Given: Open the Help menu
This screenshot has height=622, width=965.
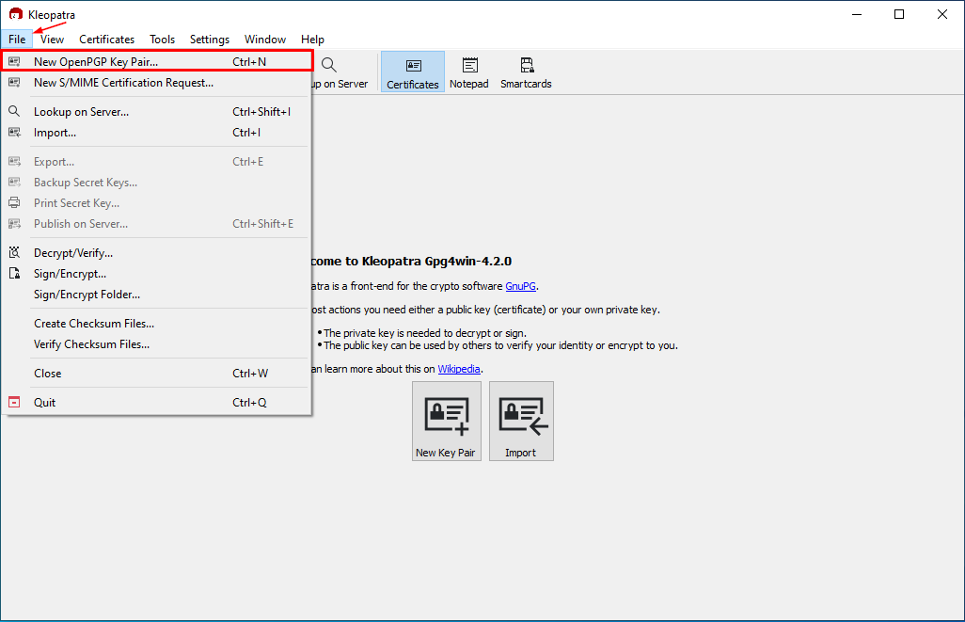Looking at the screenshot, I should [x=312, y=40].
